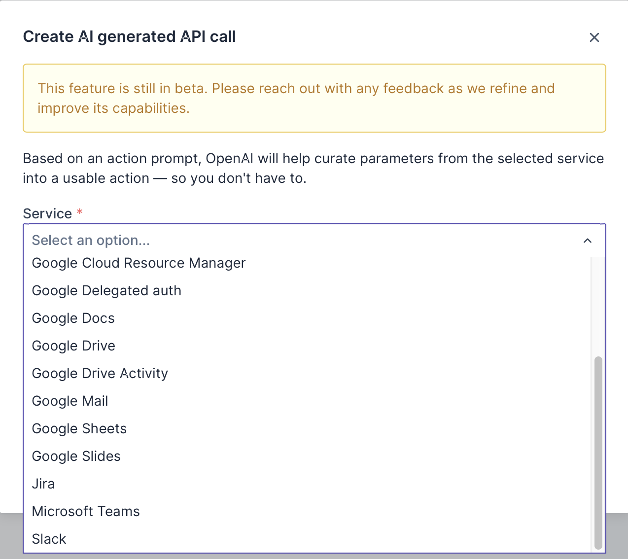Choose Google Mail service
This screenshot has height=559, width=628.
click(70, 401)
